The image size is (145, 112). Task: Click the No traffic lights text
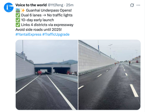coord(60,15)
